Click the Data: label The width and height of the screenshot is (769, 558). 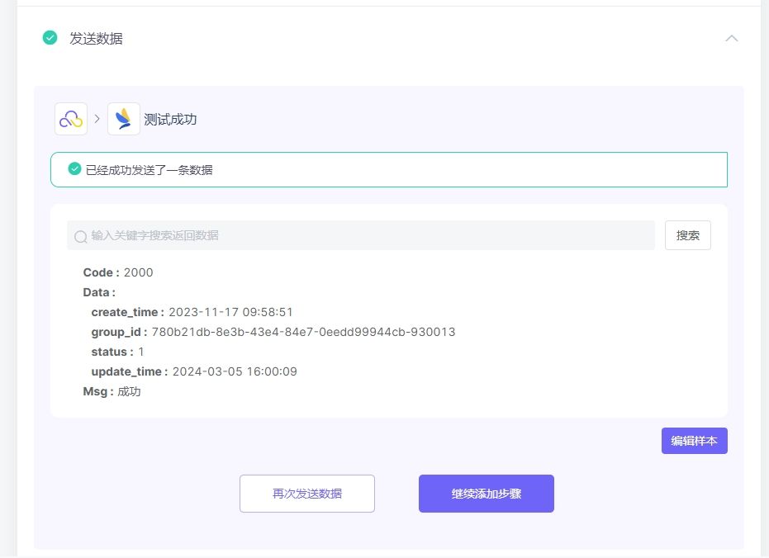[99, 292]
